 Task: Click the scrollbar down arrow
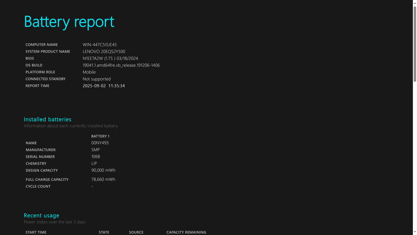pyautogui.click(x=415, y=232)
